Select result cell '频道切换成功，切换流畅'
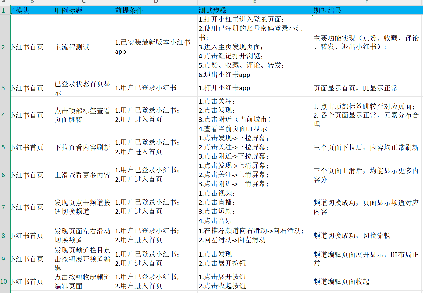Screen dimensions: 423x293 pyautogui.click(x=367, y=235)
